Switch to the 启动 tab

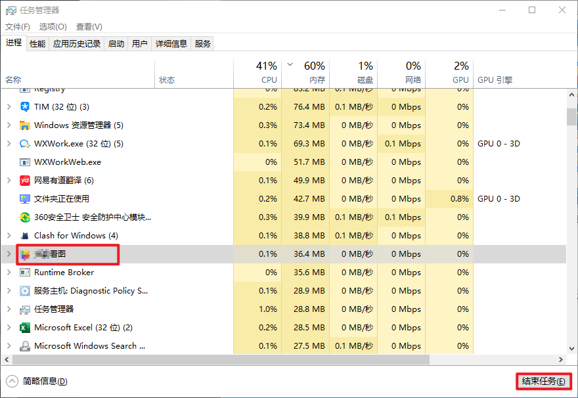116,43
